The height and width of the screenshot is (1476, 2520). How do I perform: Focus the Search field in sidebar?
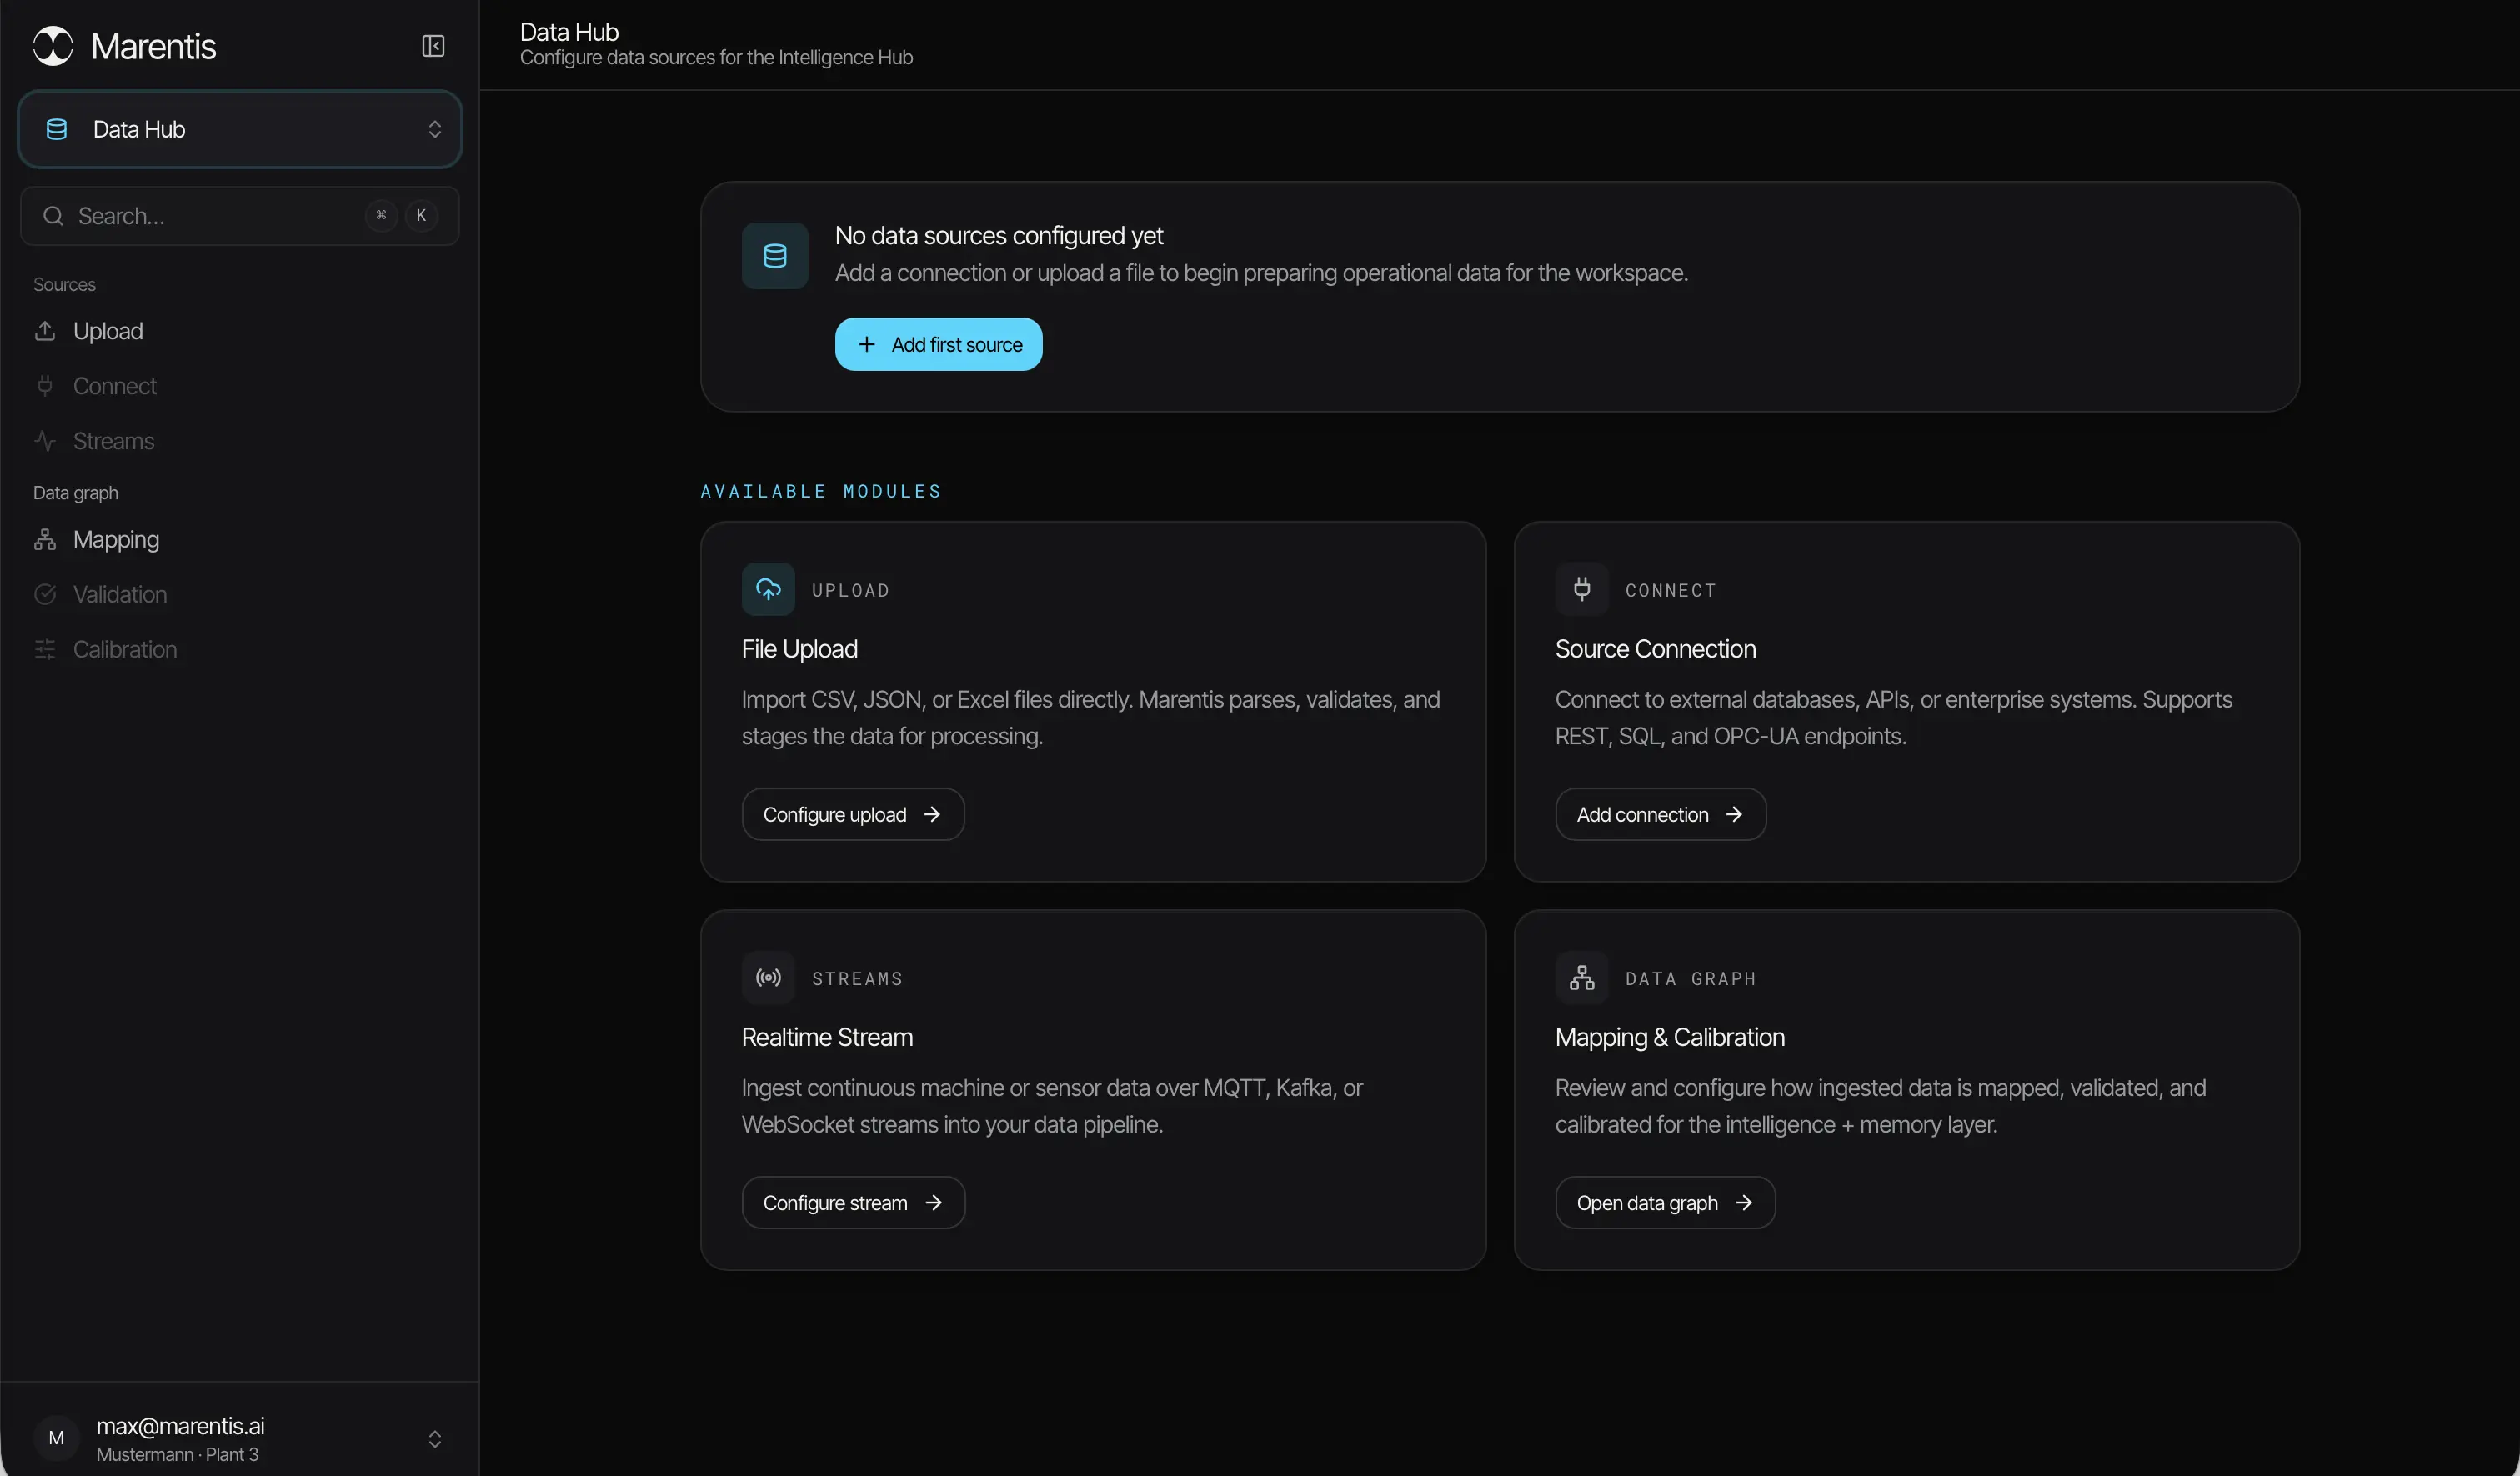click(240, 216)
